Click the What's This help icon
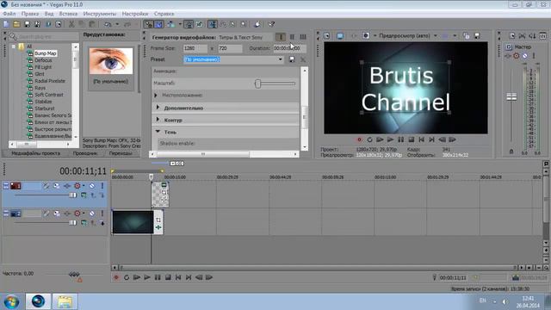Viewport: 551px width, 310px height. click(x=271, y=24)
